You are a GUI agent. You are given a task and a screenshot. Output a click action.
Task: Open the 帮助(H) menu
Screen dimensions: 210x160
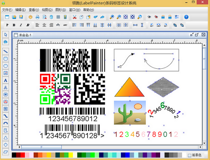pos(89,10)
